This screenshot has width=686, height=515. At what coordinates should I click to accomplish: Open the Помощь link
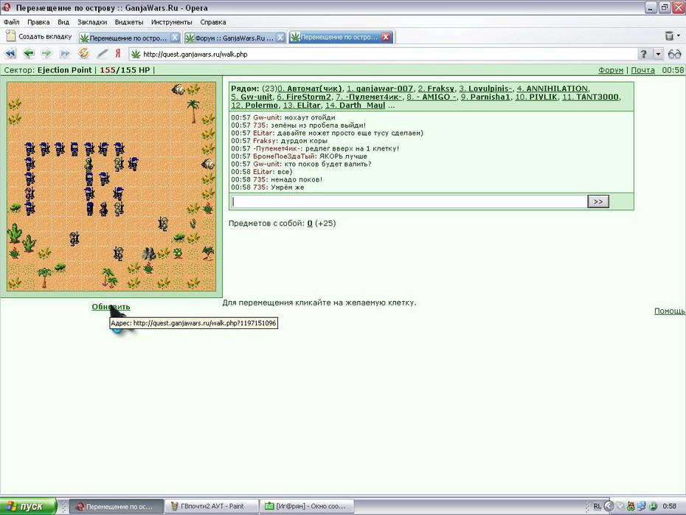click(x=669, y=311)
